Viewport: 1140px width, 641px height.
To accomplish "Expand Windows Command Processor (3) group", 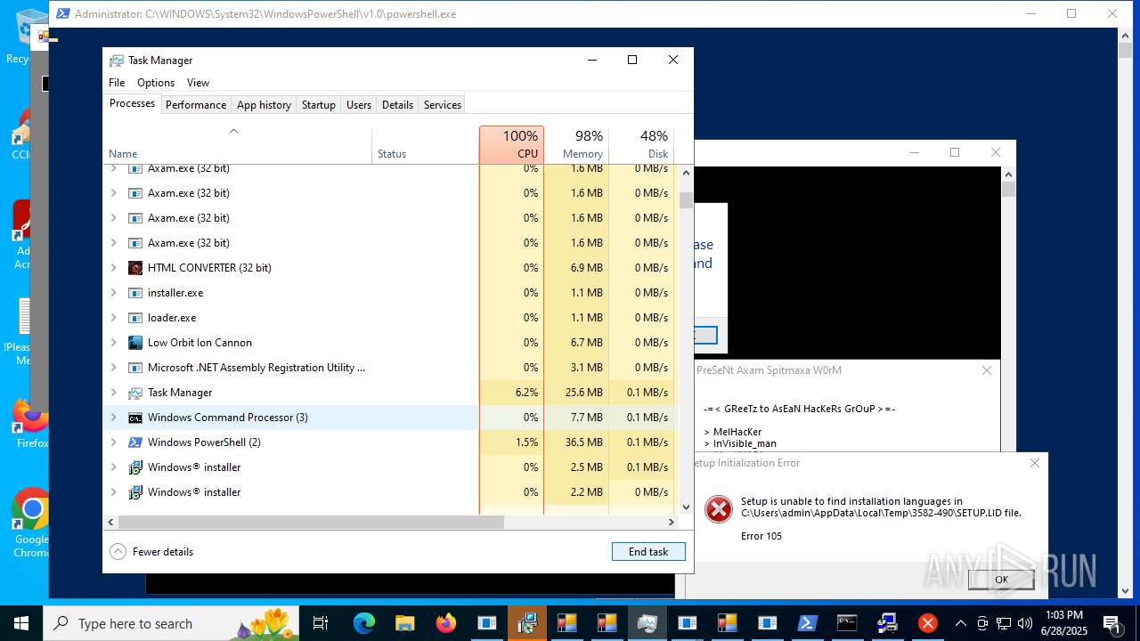I will click(113, 418).
